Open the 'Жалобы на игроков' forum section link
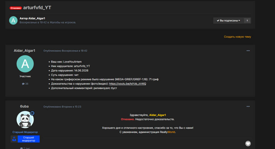The image size is (275, 149). point(63,22)
